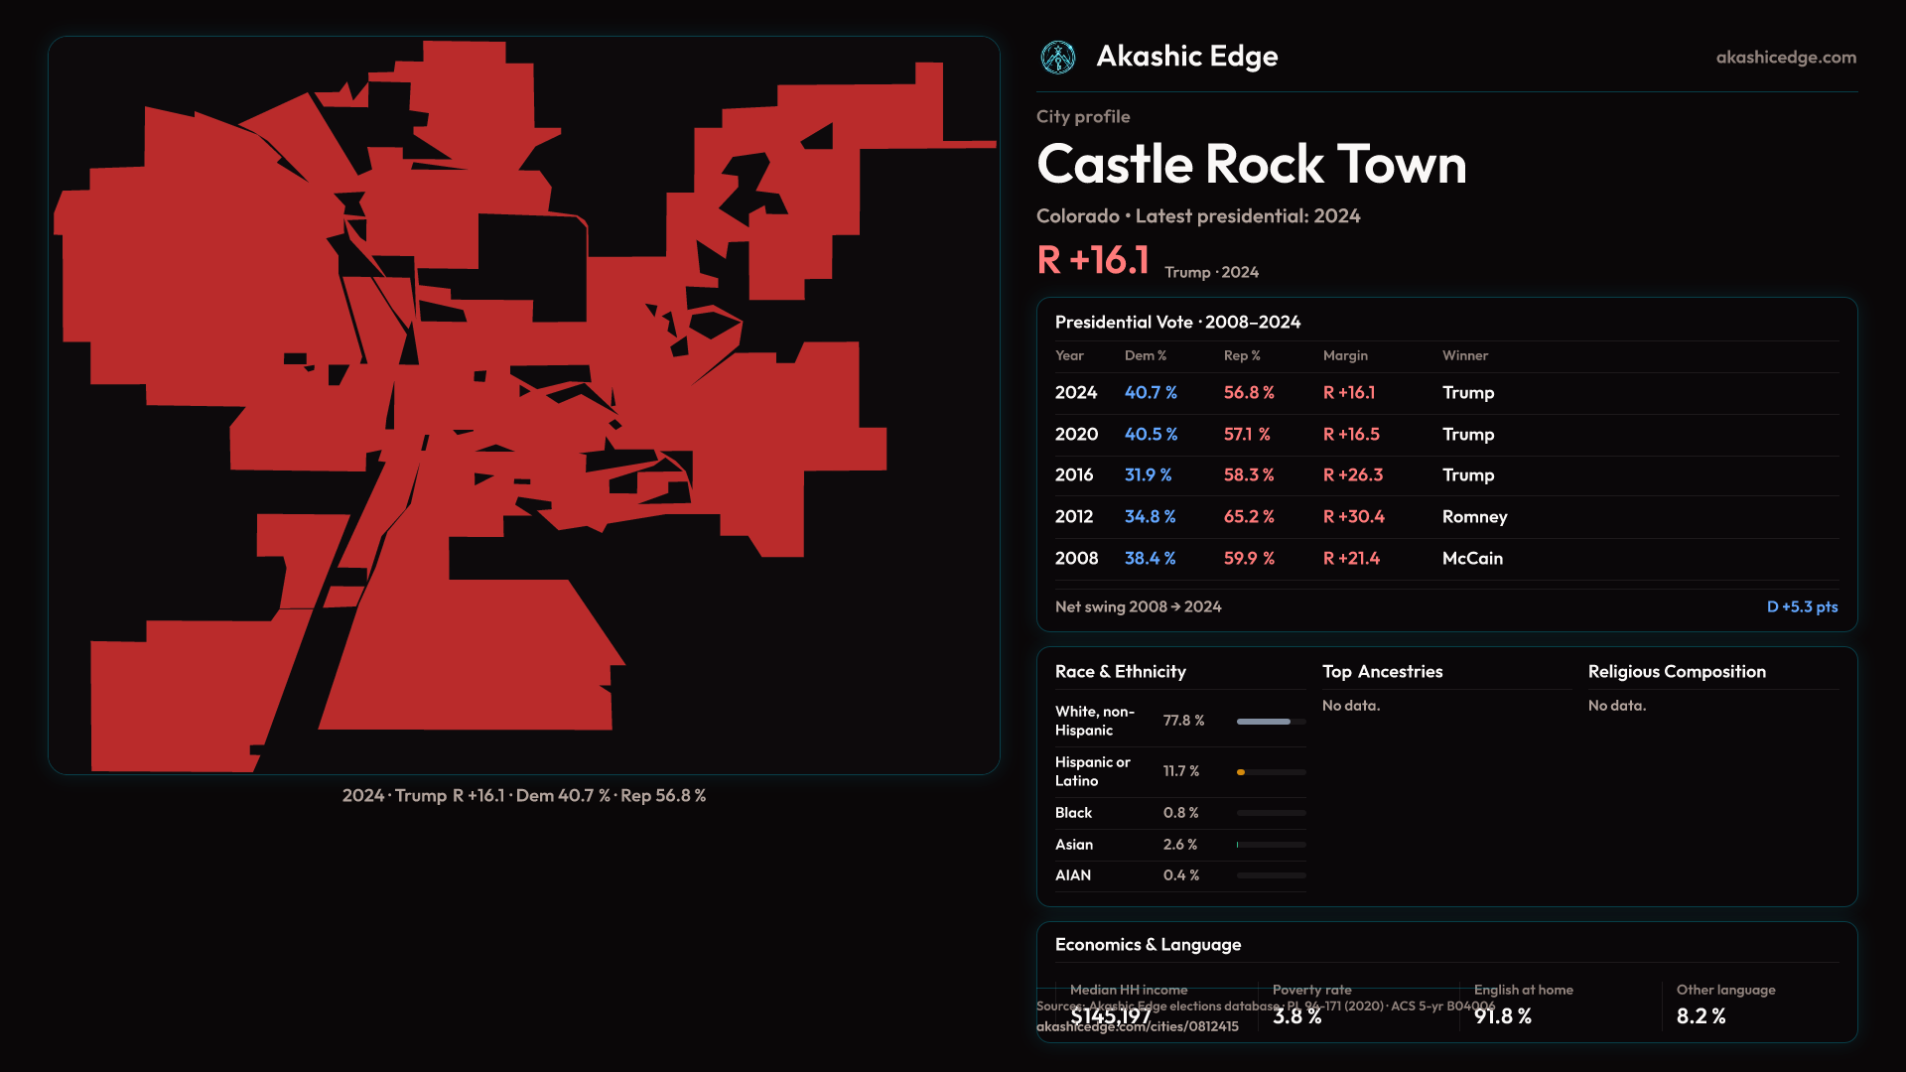Click the Poverty rate 3.8% stat
This screenshot has width=1906, height=1072.
pyautogui.click(x=1296, y=1016)
